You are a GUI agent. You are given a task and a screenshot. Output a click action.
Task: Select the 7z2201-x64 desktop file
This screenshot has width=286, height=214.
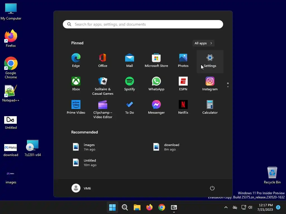pos(33,148)
